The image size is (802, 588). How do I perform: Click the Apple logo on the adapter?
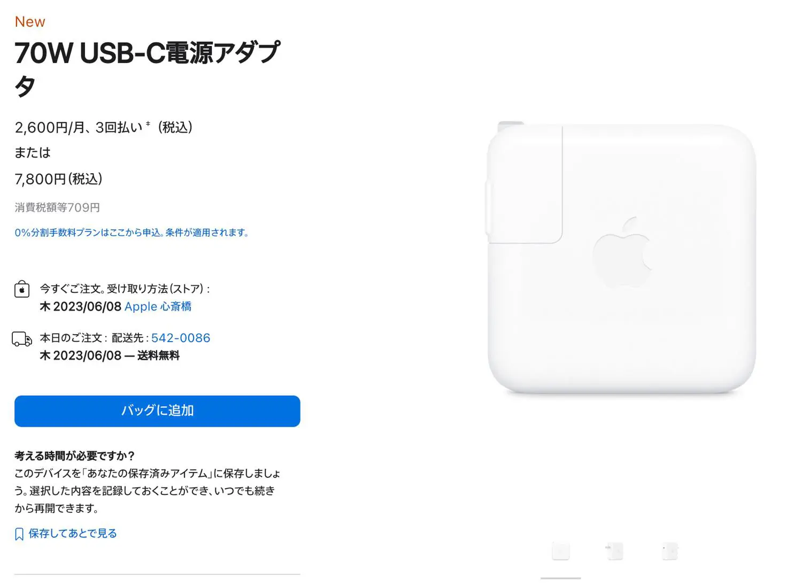(x=623, y=253)
